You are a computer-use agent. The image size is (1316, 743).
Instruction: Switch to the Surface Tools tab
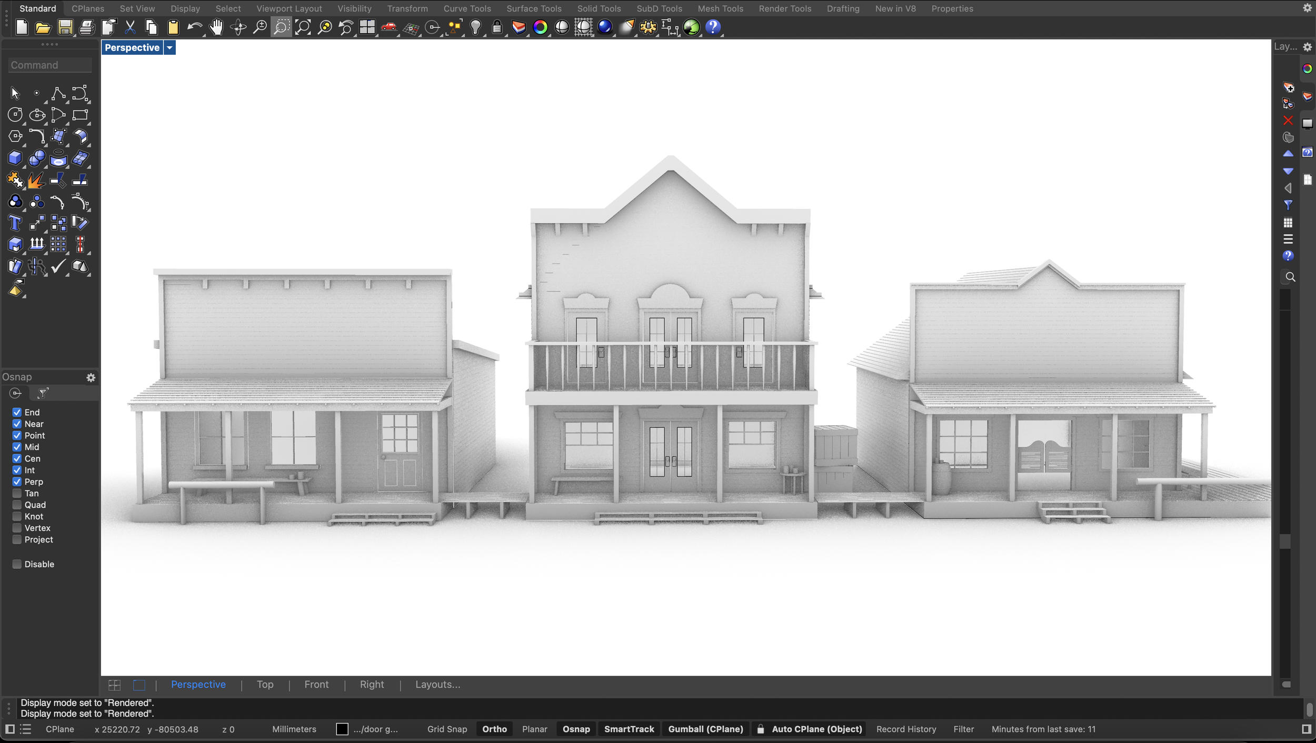534,8
